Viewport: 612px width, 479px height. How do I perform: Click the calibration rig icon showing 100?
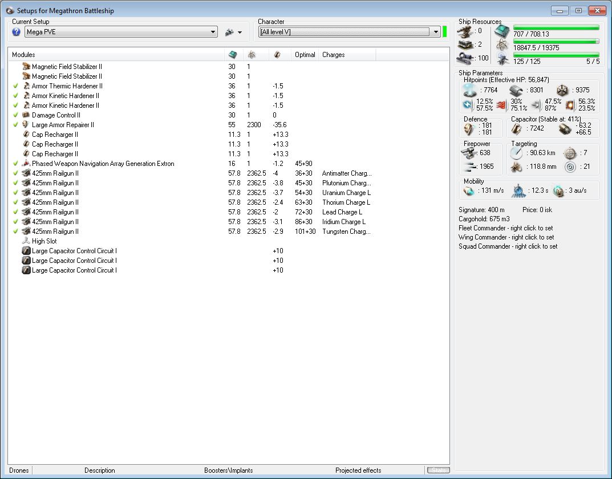coord(465,59)
